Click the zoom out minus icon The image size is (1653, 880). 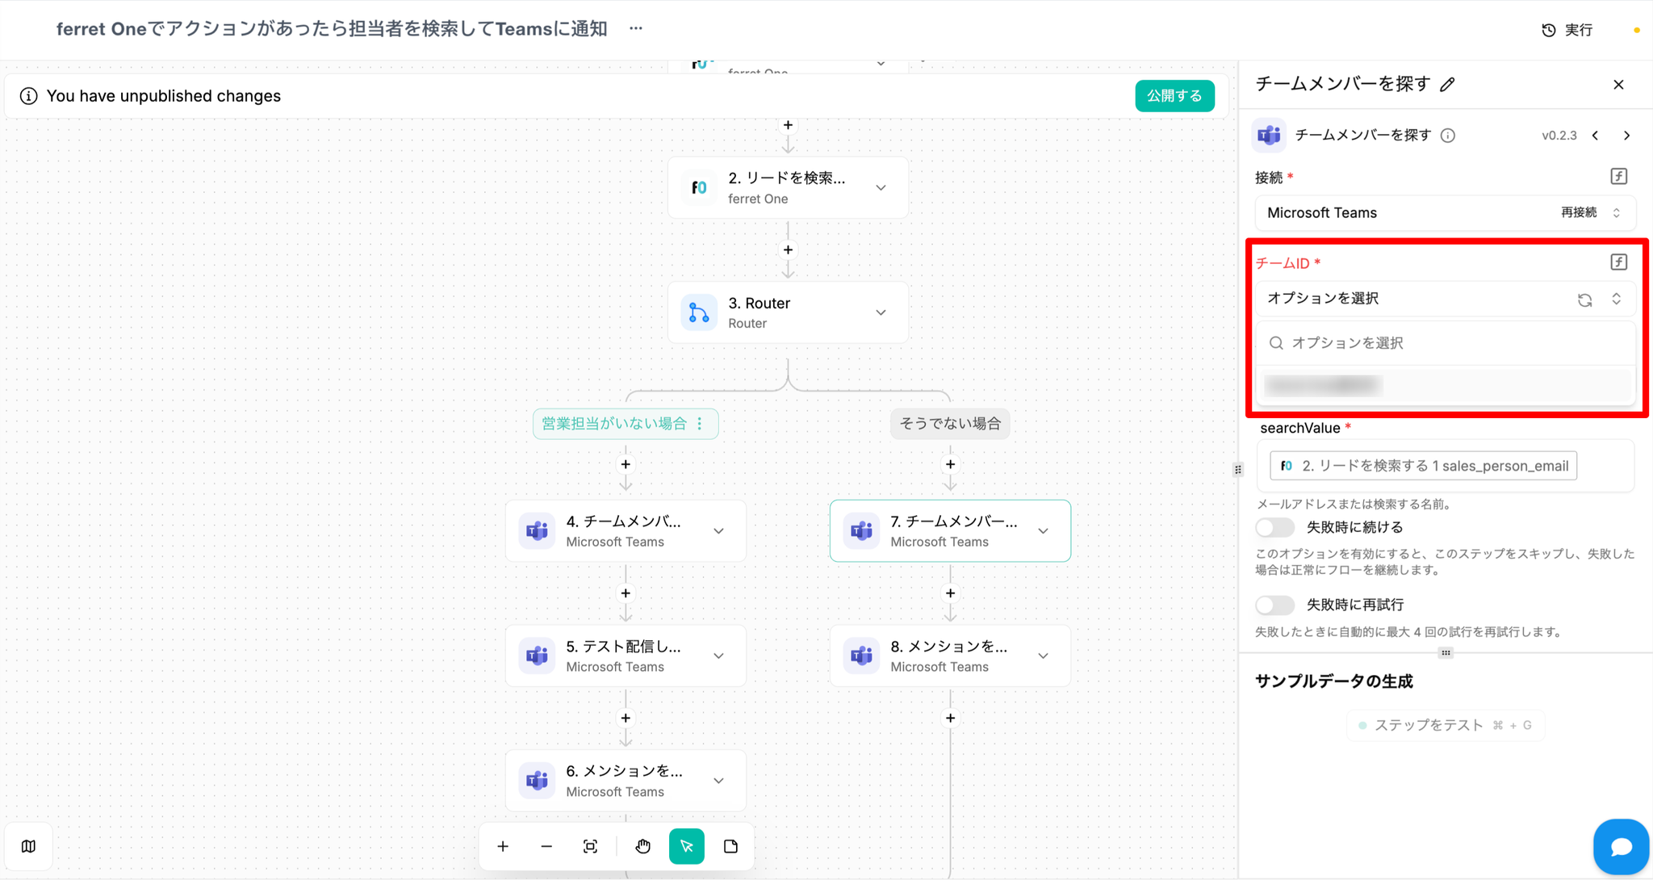tap(546, 846)
